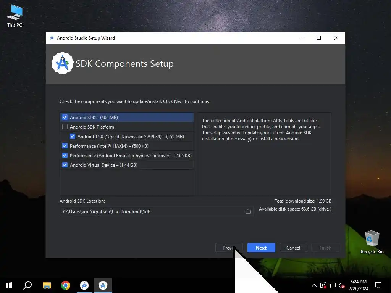Uncheck Android Virtual Device checkbox
This screenshot has width=391, height=293.
pyautogui.click(x=65, y=165)
